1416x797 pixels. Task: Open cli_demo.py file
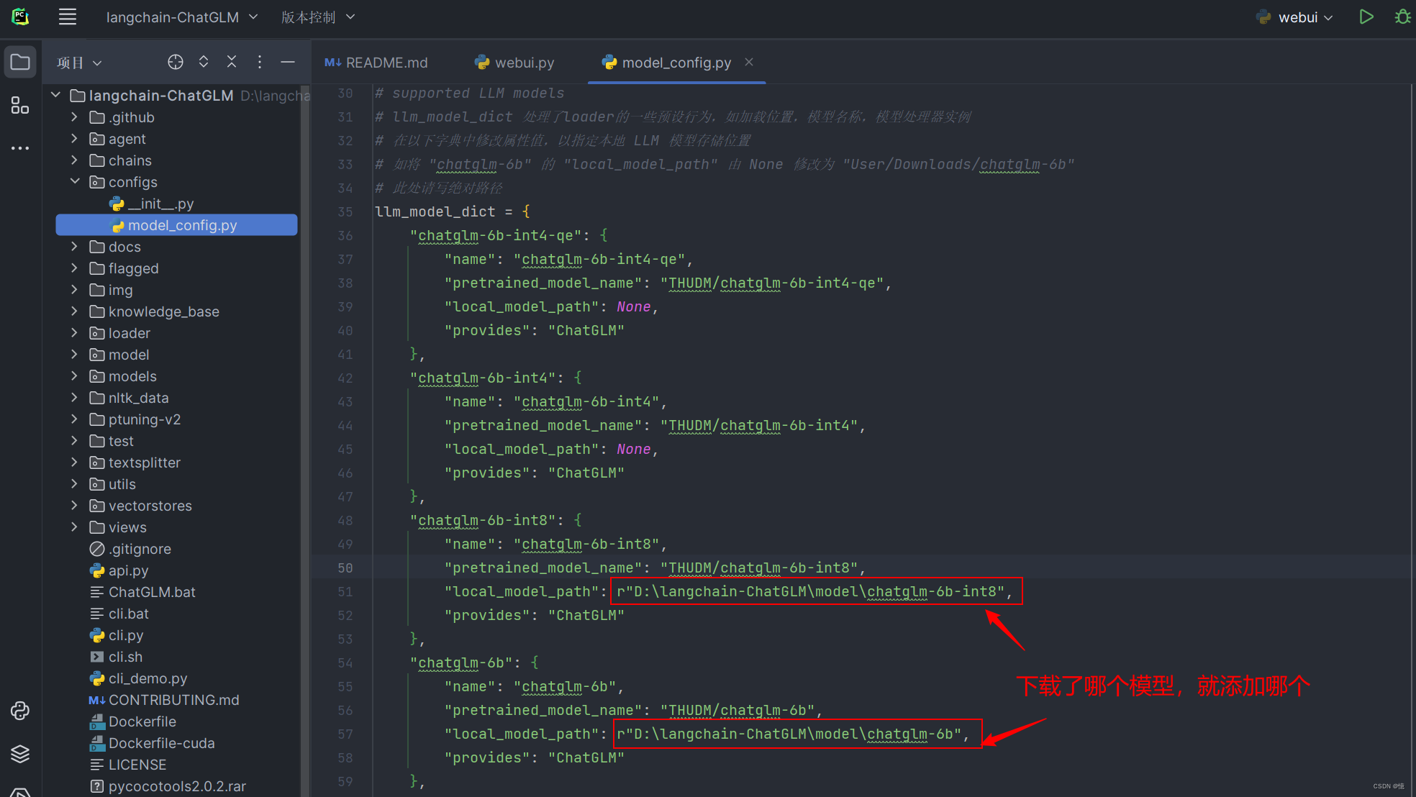click(x=139, y=678)
